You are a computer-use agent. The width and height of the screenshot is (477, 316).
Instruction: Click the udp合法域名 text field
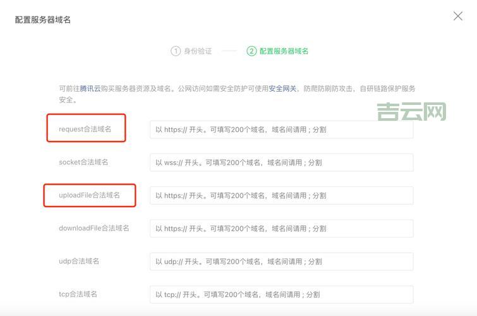tap(281, 262)
